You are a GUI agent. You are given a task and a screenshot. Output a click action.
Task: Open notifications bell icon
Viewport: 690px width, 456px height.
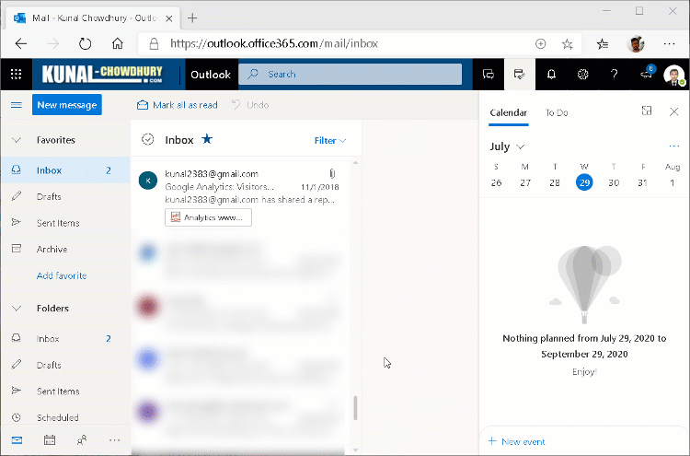coord(551,74)
